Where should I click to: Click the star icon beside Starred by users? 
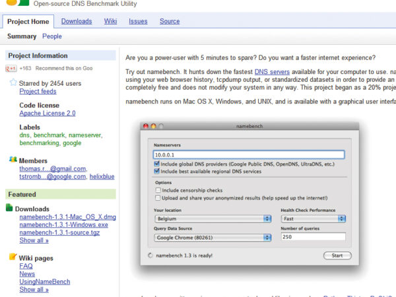13,82
